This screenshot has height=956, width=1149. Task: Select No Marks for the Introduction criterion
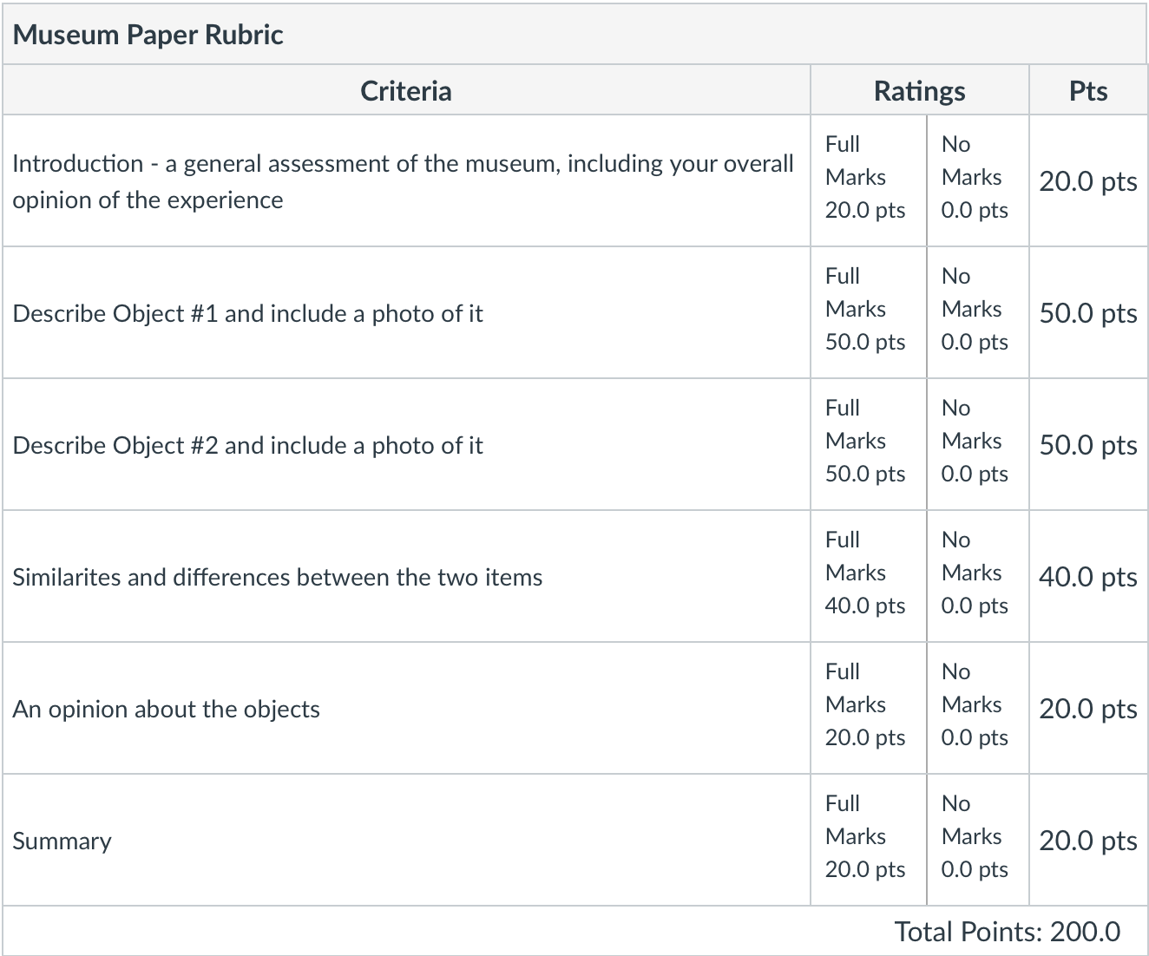pyautogui.click(x=975, y=178)
